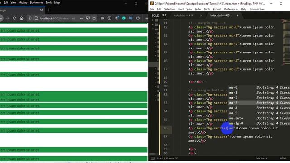Open the Grammarly extension icon

click(124, 18)
